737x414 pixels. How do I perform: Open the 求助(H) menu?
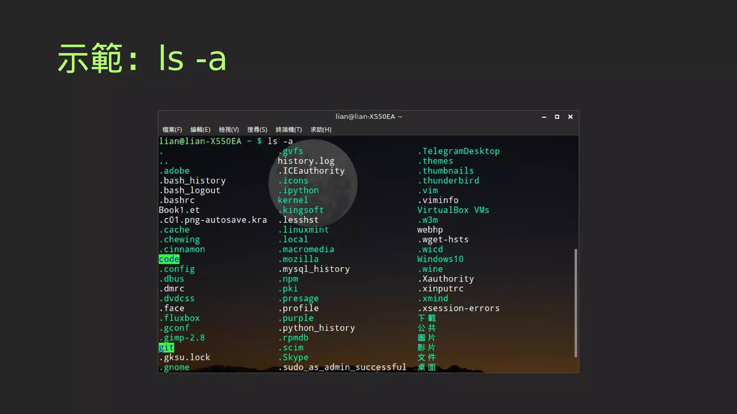321,129
